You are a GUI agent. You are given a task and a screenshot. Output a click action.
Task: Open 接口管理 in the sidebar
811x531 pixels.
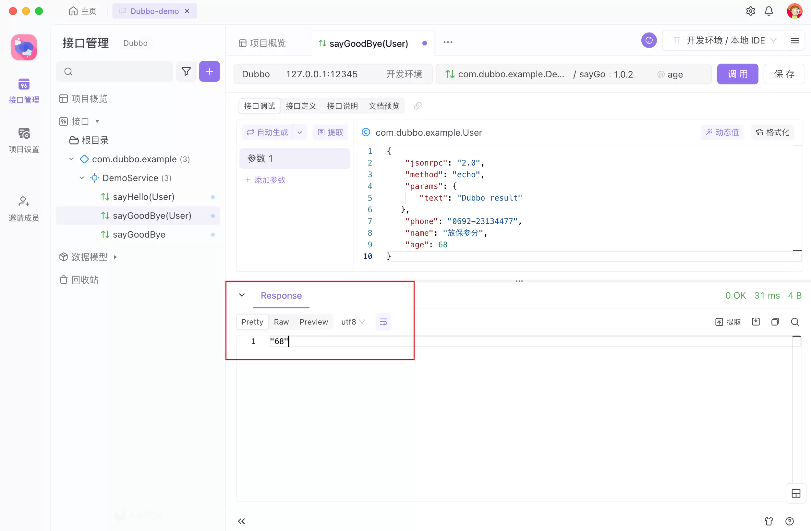24,91
